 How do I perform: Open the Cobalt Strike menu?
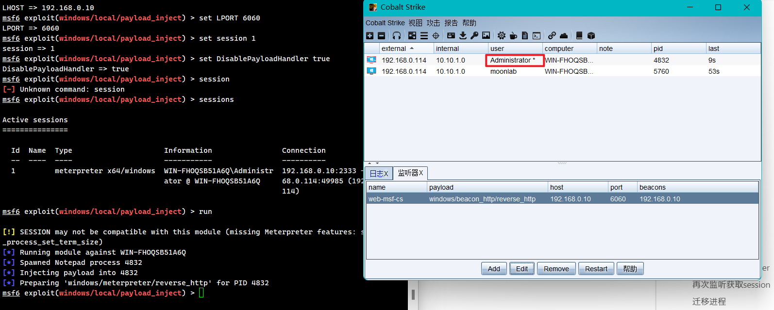pyautogui.click(x=385, y=23)
